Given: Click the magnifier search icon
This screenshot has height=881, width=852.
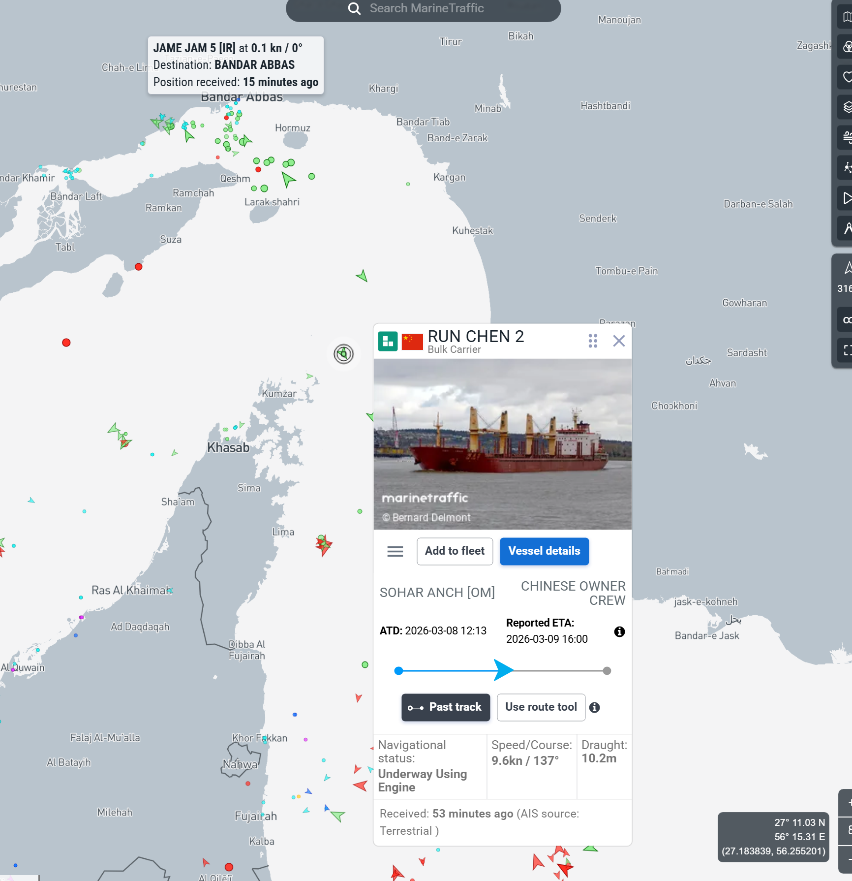Looking at the screenshot, I should 354,8.
